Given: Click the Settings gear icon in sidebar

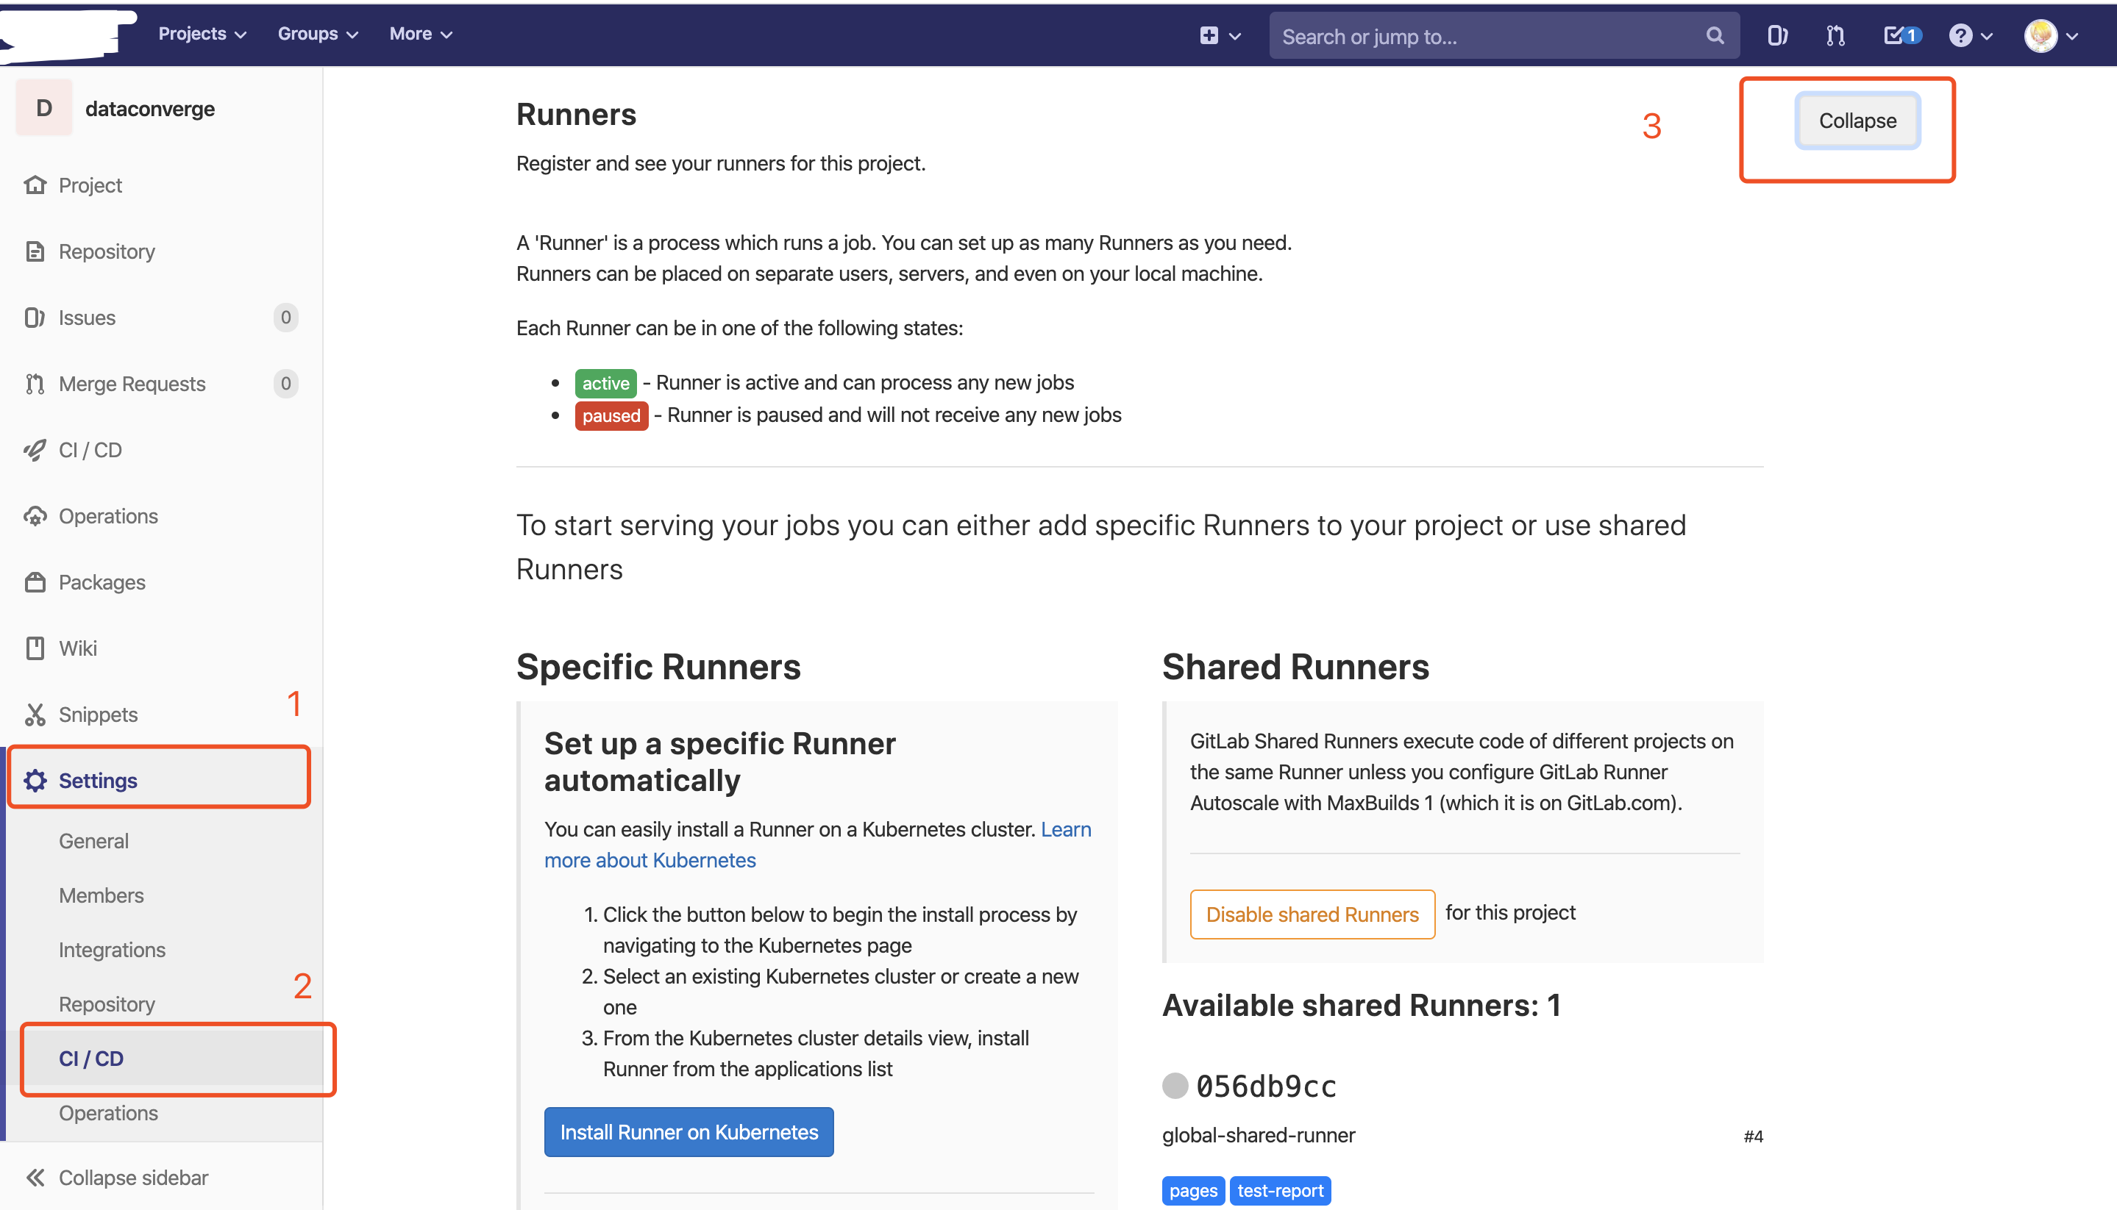Looking at the screenshot, I should 35,781.
